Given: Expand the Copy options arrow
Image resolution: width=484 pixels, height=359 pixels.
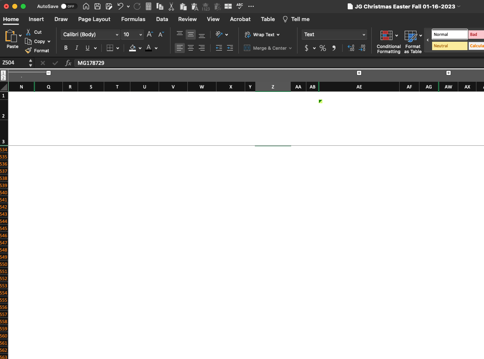Looking at the screenshot, I should tap(49, 41).
